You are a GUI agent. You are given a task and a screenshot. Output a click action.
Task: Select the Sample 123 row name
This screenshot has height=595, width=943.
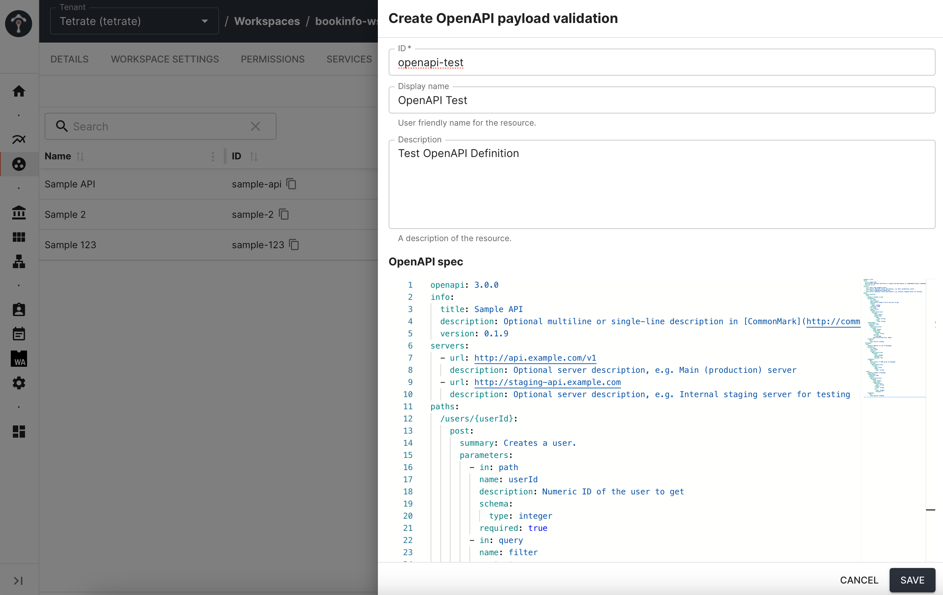(x=70, y=245)
